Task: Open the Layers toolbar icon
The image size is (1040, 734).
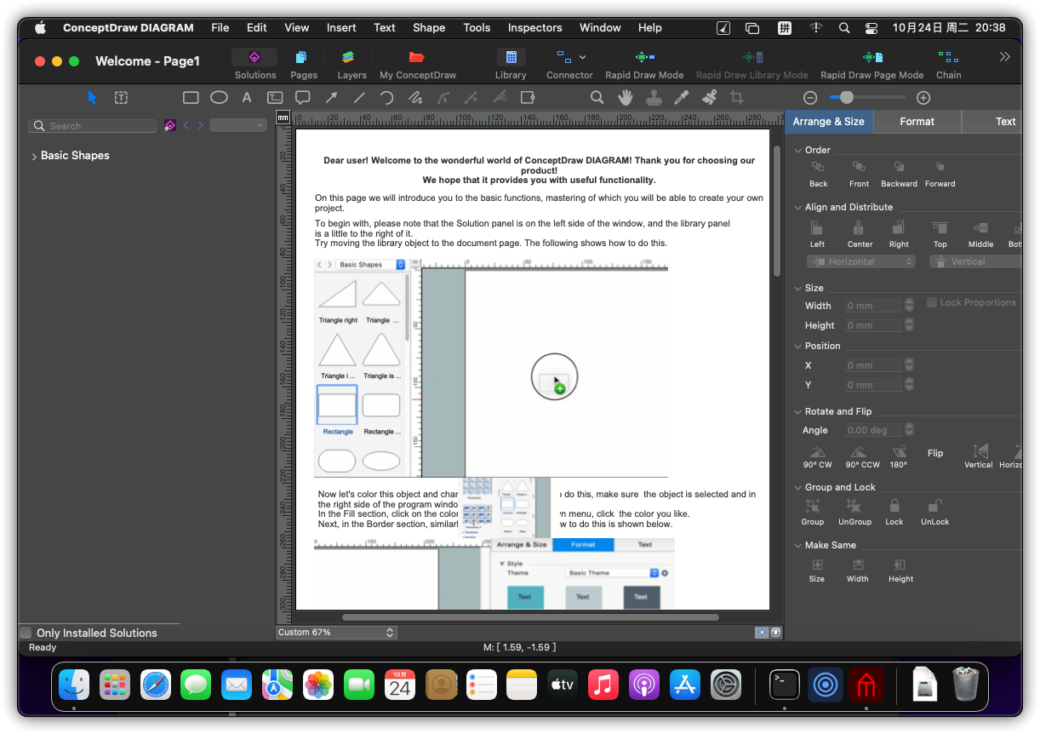Action: pos(348,58)
